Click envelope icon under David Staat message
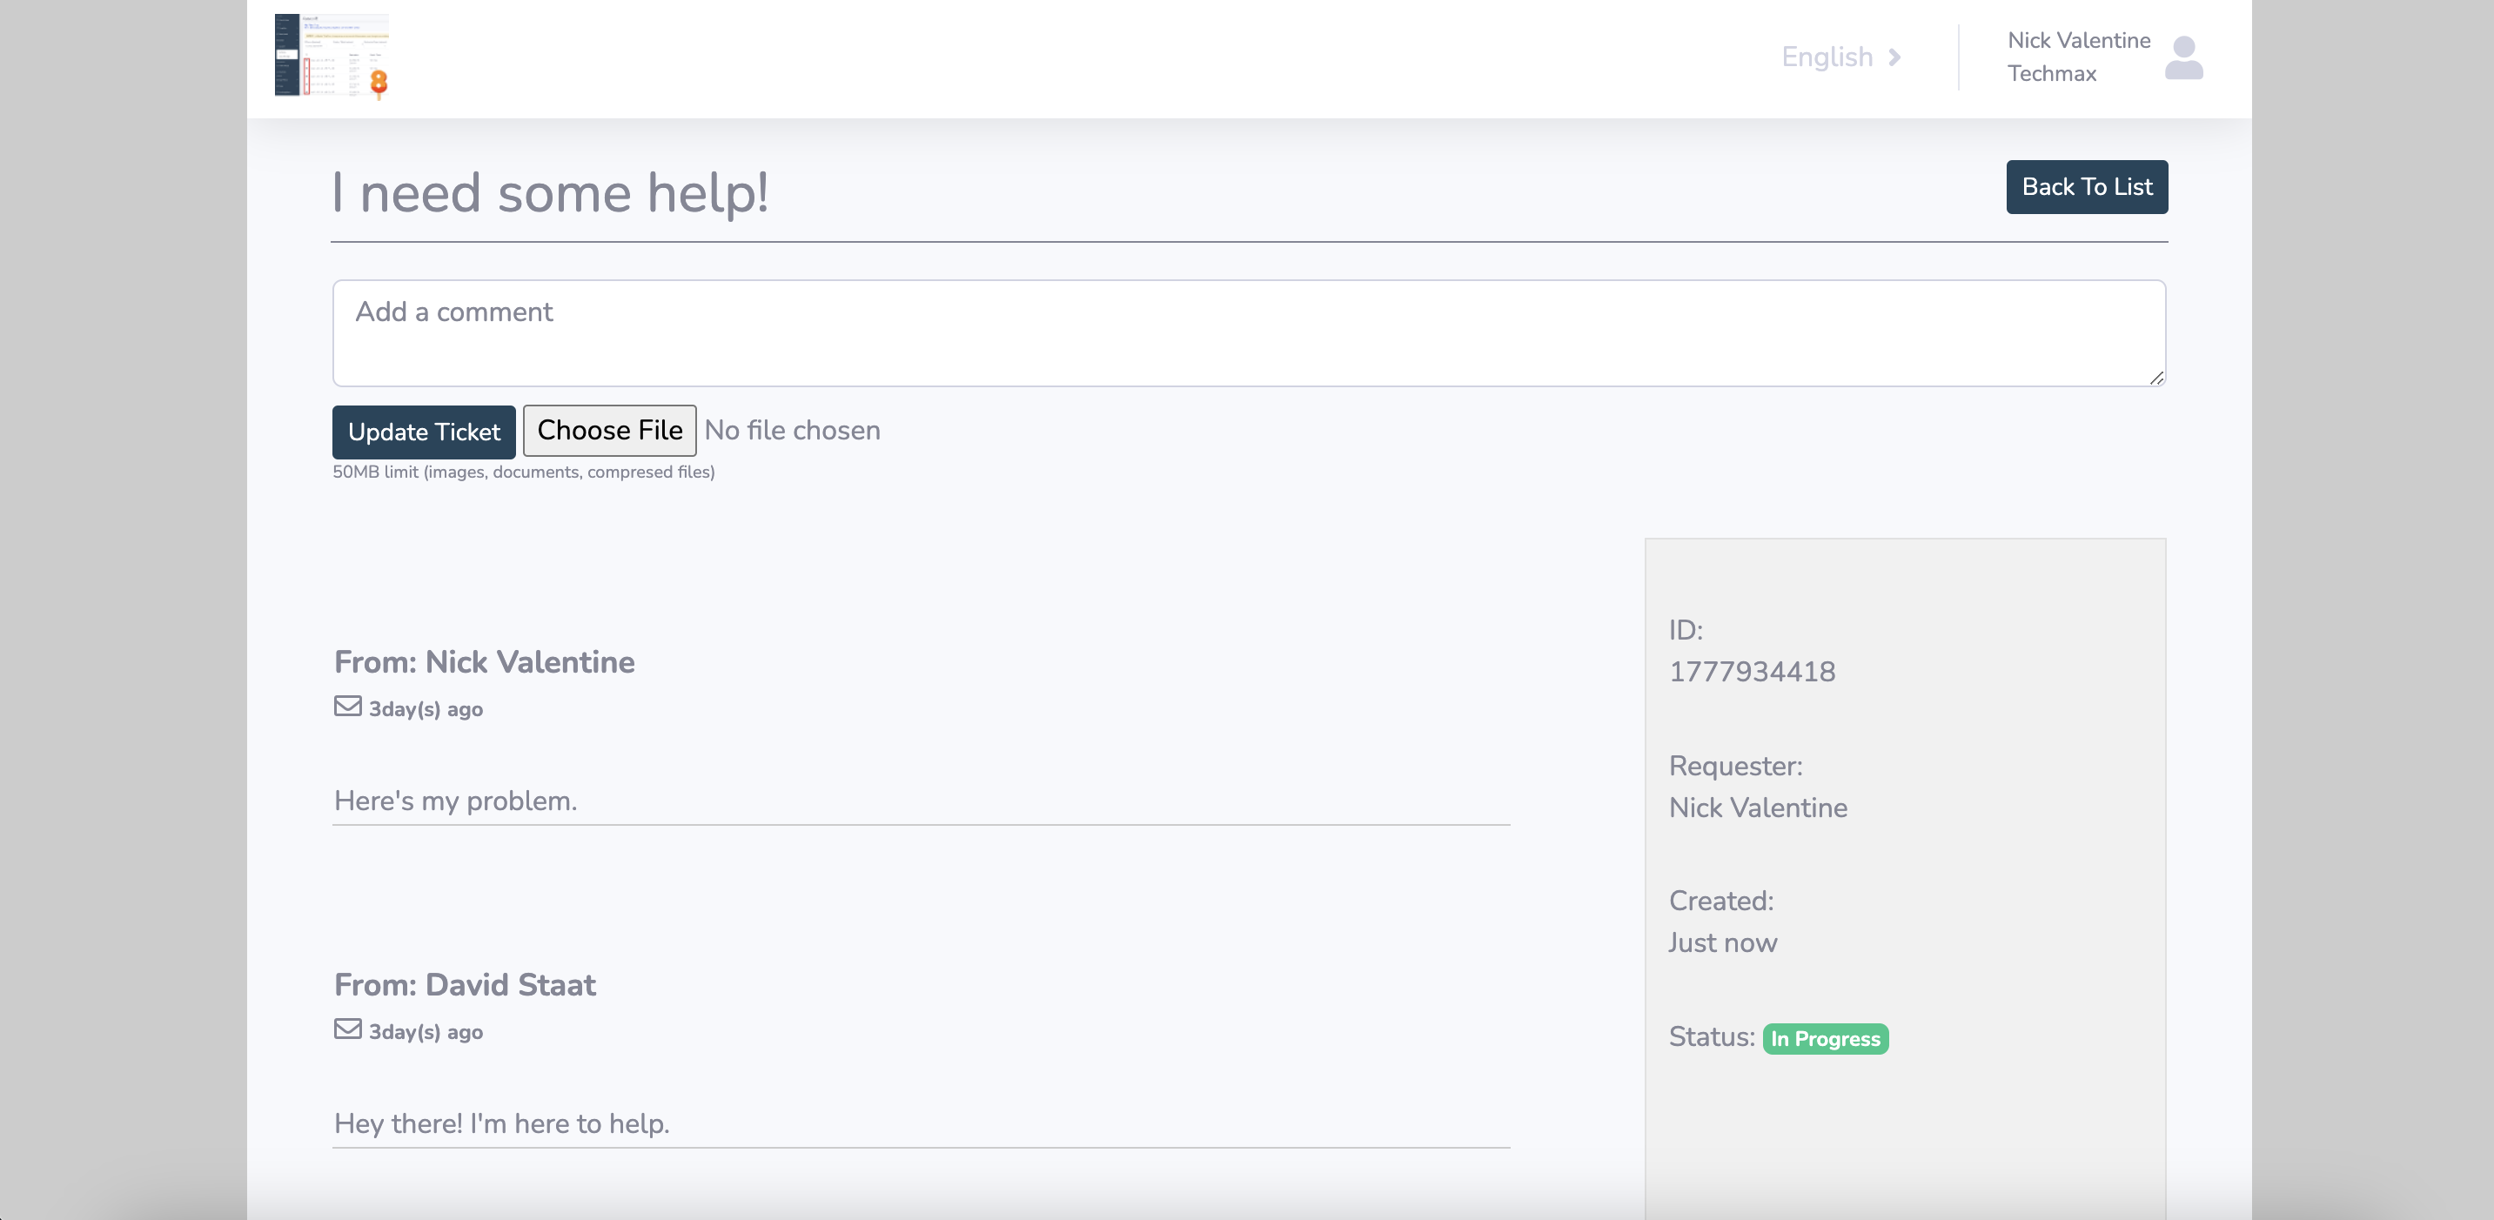 347,1029
